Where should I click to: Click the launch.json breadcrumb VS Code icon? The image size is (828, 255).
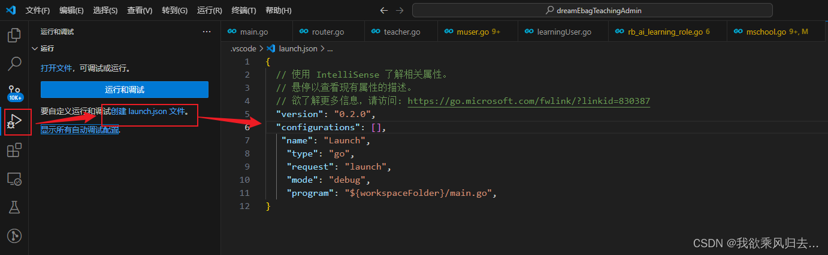tap(271, 49)
